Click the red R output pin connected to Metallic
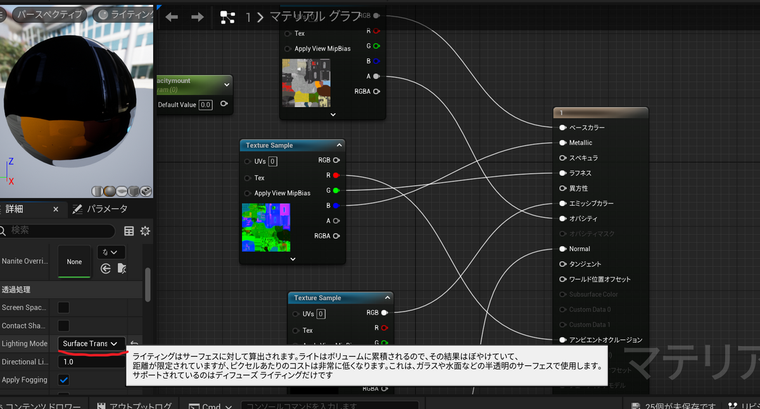Screen dimensions: 760x409 coord(336,175)
